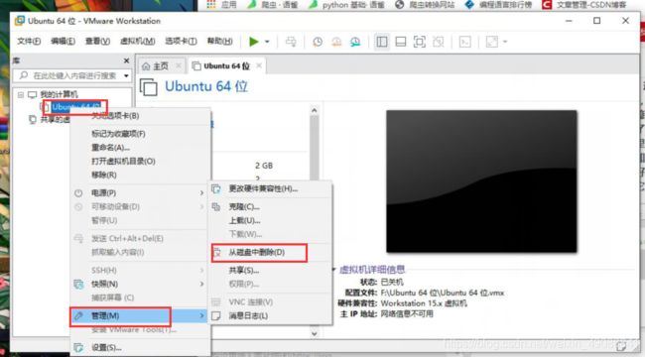
Task: Open power options dropdown beside play icon
Action: click(x=267, y=42)
